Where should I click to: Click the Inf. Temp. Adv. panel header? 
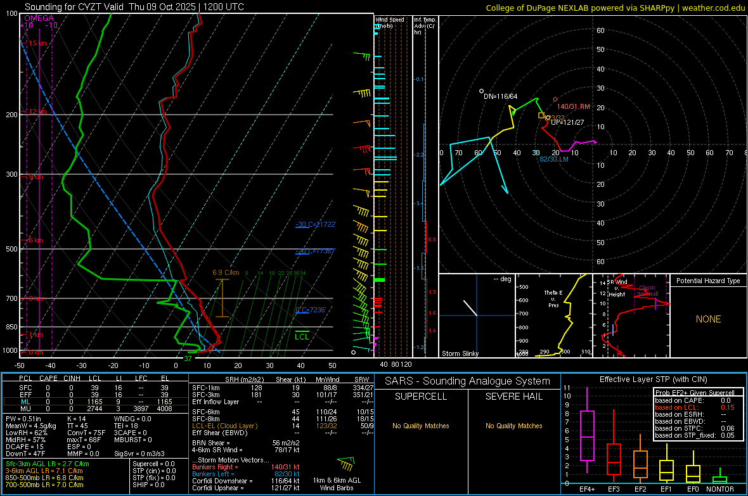[x=425, y=26]
